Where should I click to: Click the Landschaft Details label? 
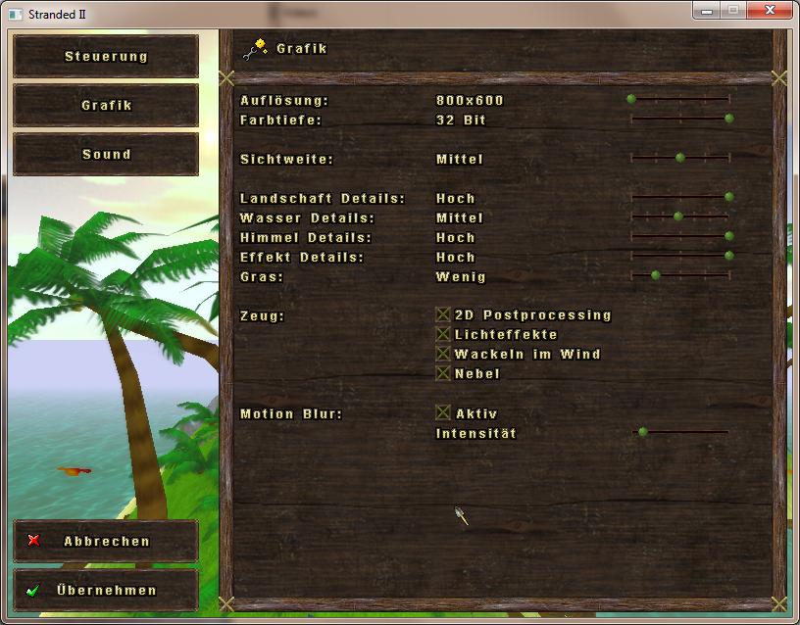click(323, 198)
